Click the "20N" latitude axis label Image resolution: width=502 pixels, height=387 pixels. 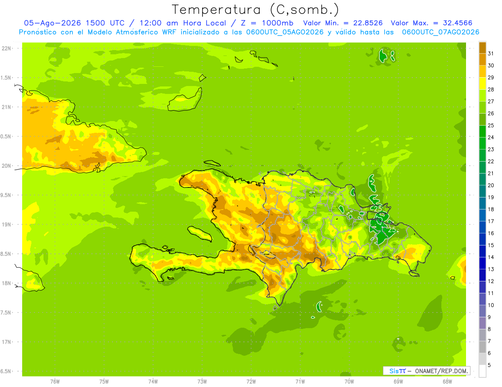click(7, 166)
